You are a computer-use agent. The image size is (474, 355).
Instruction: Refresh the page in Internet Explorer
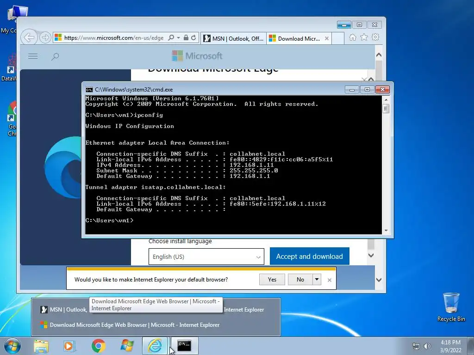pyautogui.click(x=193, y=38)
